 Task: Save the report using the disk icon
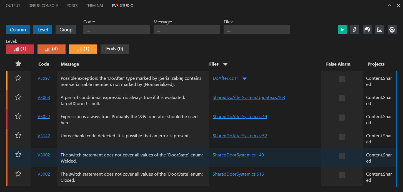point(367,29)
